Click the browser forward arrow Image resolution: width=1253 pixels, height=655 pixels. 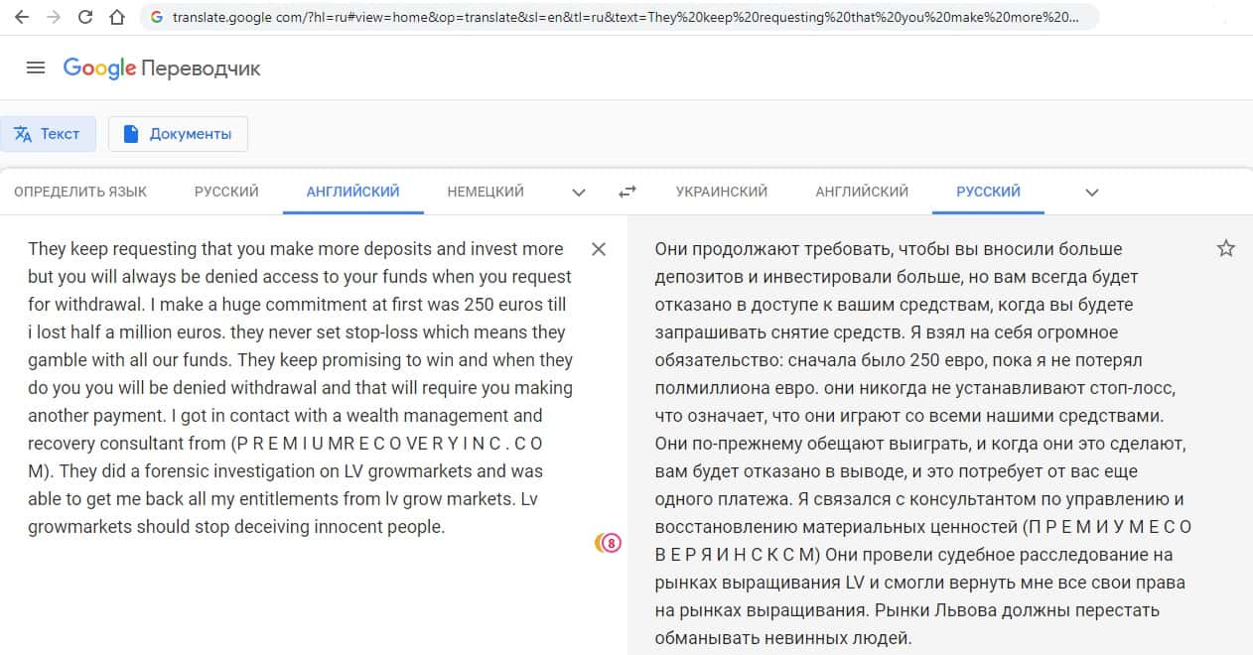[54, 17]
